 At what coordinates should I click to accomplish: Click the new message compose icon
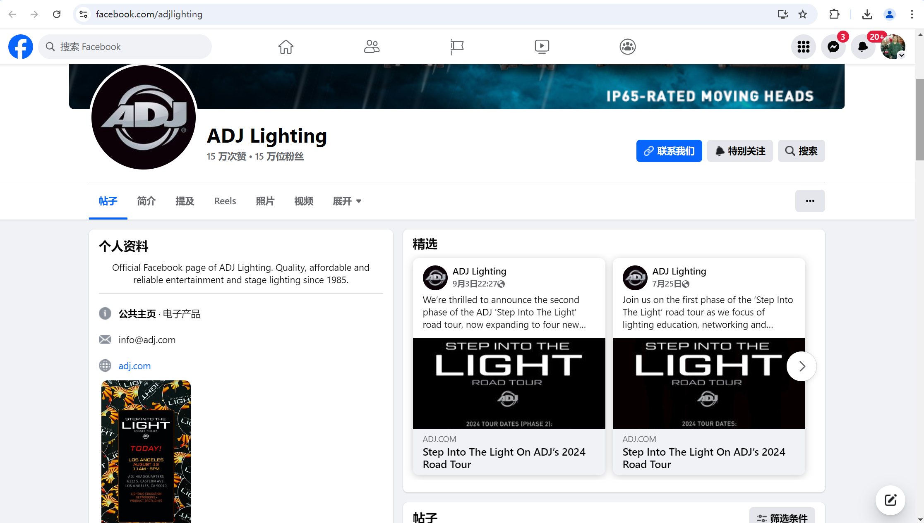point(890,500)
